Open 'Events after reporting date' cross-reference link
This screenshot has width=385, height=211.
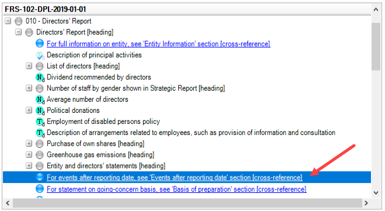tap(175, 177)
